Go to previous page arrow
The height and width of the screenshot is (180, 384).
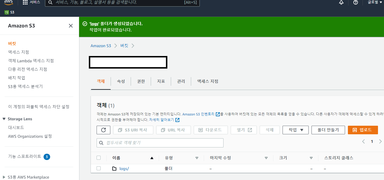(363, 141)
